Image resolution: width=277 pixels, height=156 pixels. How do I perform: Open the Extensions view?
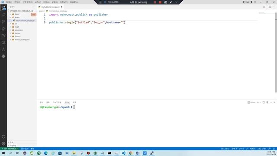coord(3,36)
